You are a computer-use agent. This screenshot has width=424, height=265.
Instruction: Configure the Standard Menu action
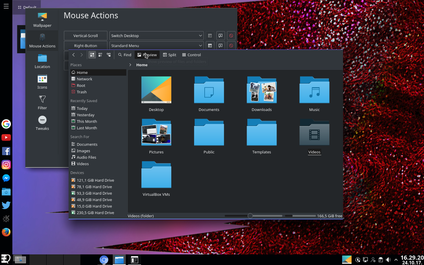pyautogui.click(x=210, y=46)
